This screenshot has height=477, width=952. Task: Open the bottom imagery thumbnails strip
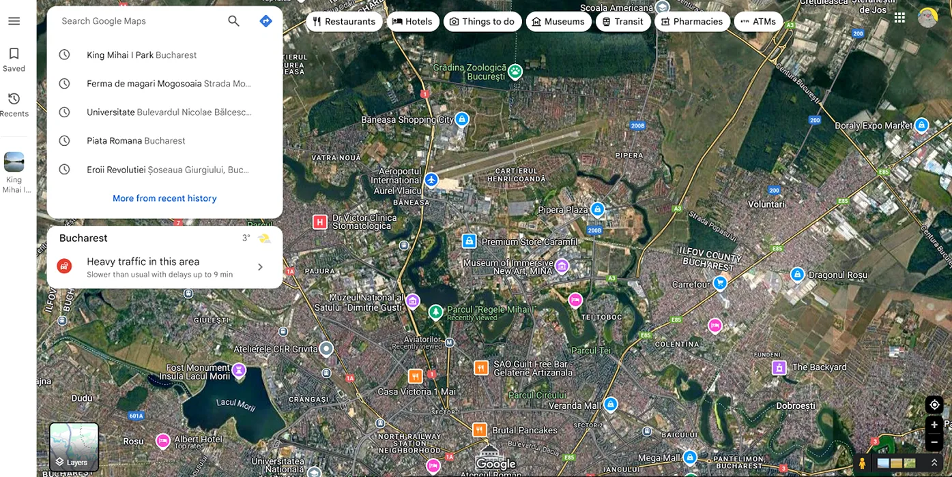click(896, 463)
